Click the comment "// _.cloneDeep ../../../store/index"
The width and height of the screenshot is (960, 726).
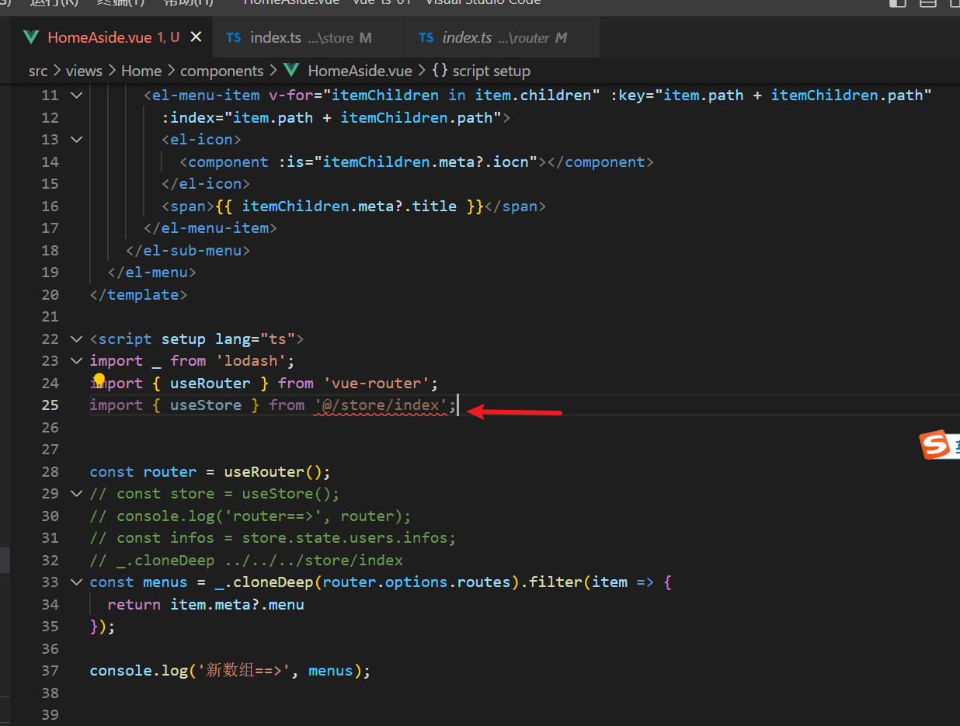[246, 560]
